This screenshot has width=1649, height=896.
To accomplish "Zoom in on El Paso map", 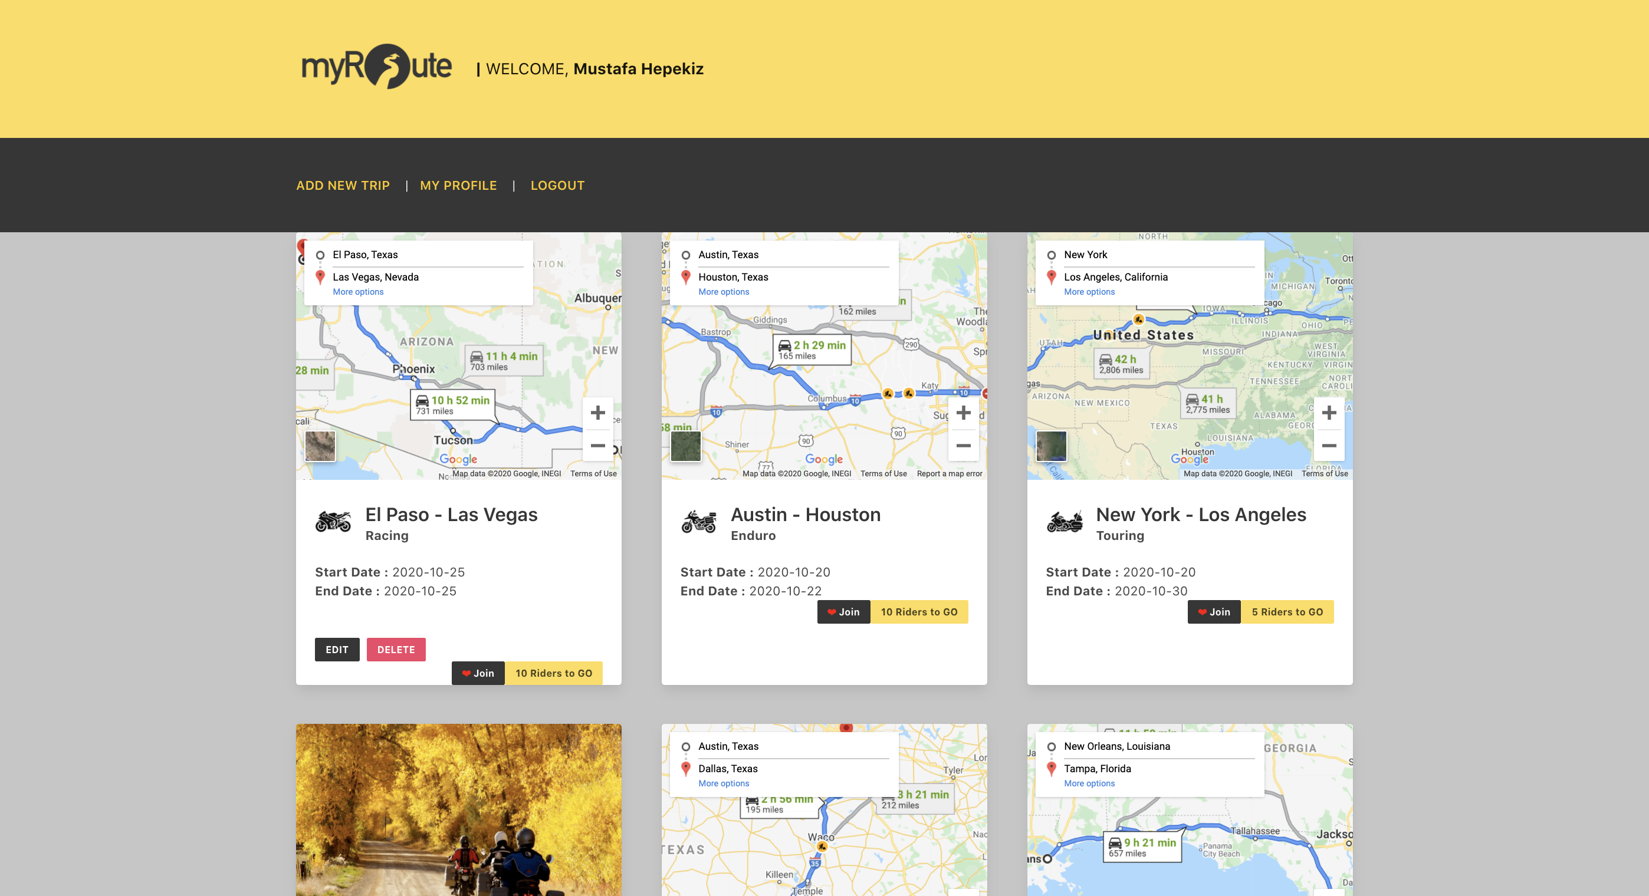I will click(597, 413).
